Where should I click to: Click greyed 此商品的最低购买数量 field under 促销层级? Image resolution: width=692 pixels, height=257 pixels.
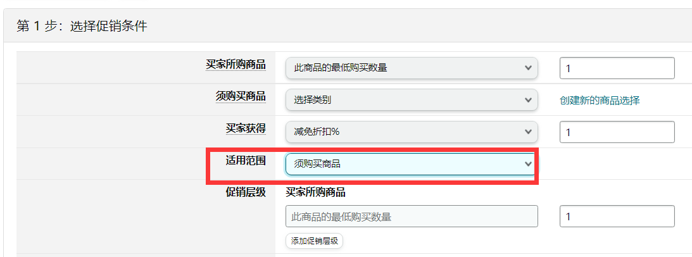pyautogui.click(x=412, y=216)
